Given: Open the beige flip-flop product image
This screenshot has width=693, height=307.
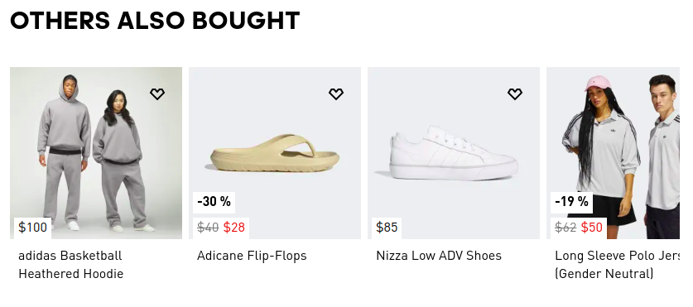Looking at the screenshot, I should (x=275, y=153).
